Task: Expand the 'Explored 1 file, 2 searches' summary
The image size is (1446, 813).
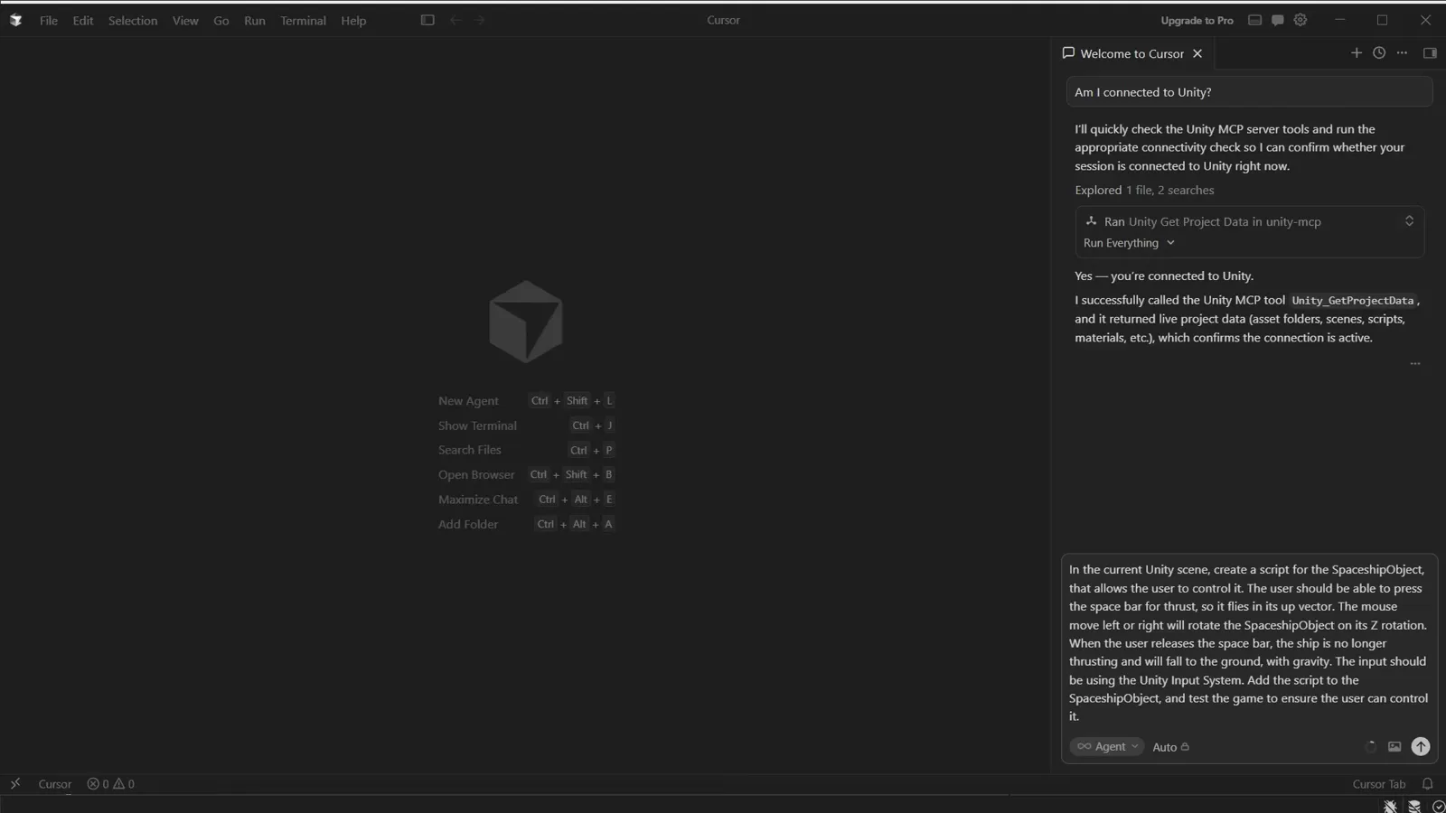Action: 1144,191
